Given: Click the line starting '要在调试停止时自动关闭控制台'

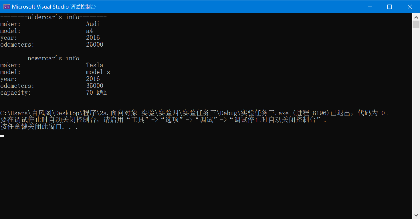Looking at the screenshot, I should coord(164,120).
